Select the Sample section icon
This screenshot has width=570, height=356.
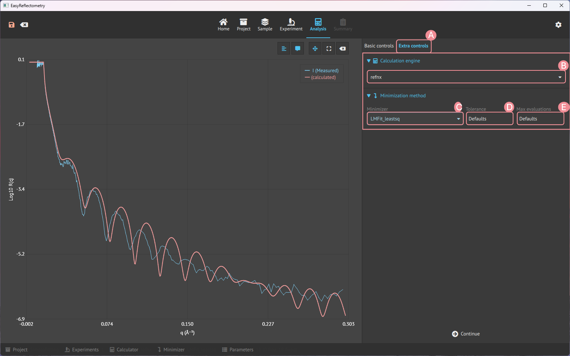(265, 24)
